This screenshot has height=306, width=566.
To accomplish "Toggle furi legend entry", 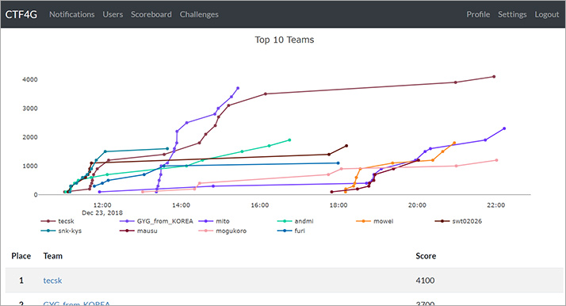I will pos(291,231).
